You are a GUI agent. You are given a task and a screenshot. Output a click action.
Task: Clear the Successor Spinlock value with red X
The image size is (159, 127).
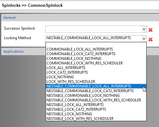coord(150,30)
